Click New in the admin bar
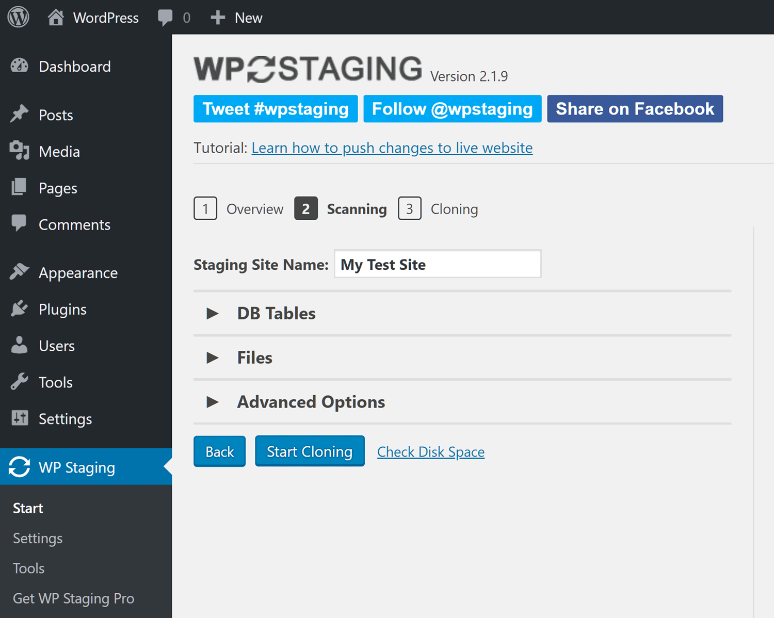 pos(249,18)
